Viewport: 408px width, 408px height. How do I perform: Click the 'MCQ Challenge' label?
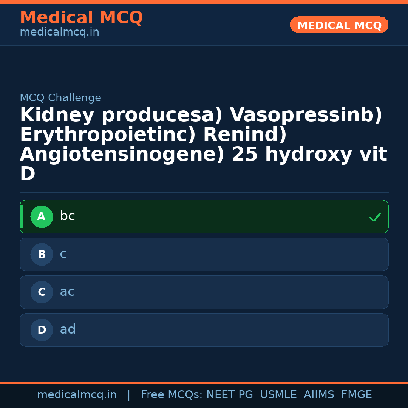[60, 98]
